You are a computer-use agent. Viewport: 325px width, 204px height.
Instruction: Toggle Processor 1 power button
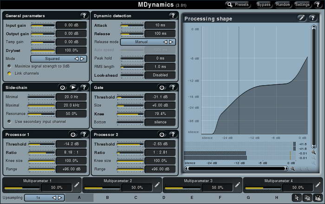click(x=73, y=134)
